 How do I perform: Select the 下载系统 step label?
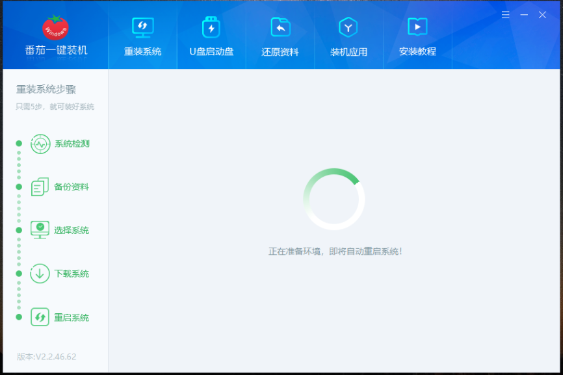coord(72,274)
